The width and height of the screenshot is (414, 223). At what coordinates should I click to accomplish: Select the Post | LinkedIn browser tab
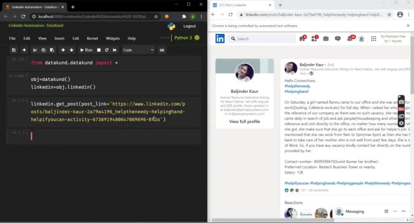[x=242, y=5]
